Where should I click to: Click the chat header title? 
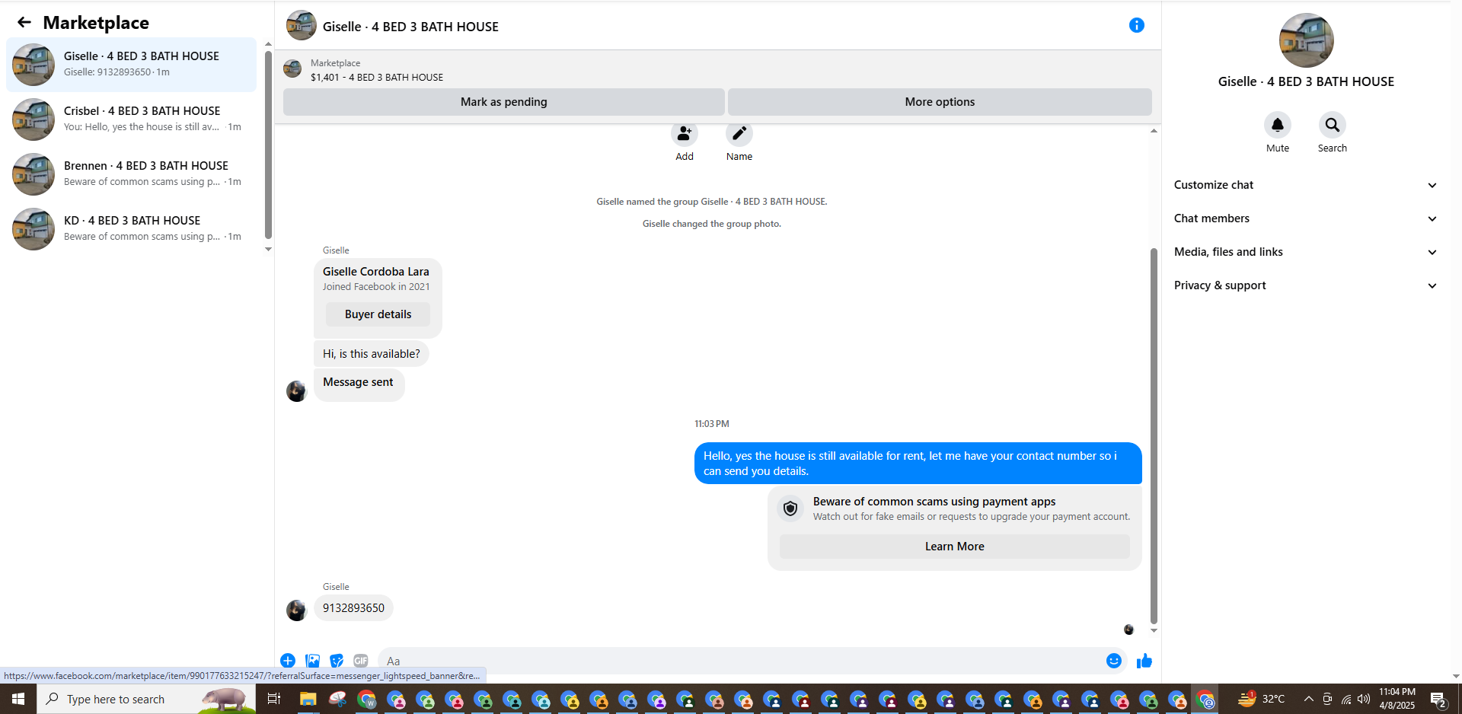[x=410, y=27]
